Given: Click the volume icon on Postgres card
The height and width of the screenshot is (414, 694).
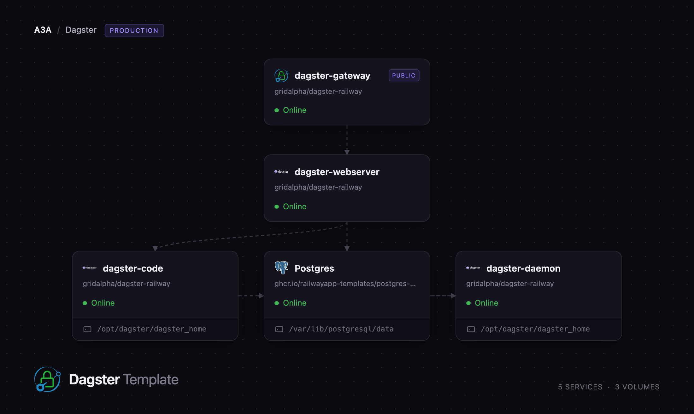Looking at the screenshot, I should [x=279, y=329].
